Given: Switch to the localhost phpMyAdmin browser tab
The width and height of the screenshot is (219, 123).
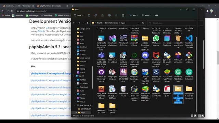Looking at the screenshot, I should click(x=18, y=6).
